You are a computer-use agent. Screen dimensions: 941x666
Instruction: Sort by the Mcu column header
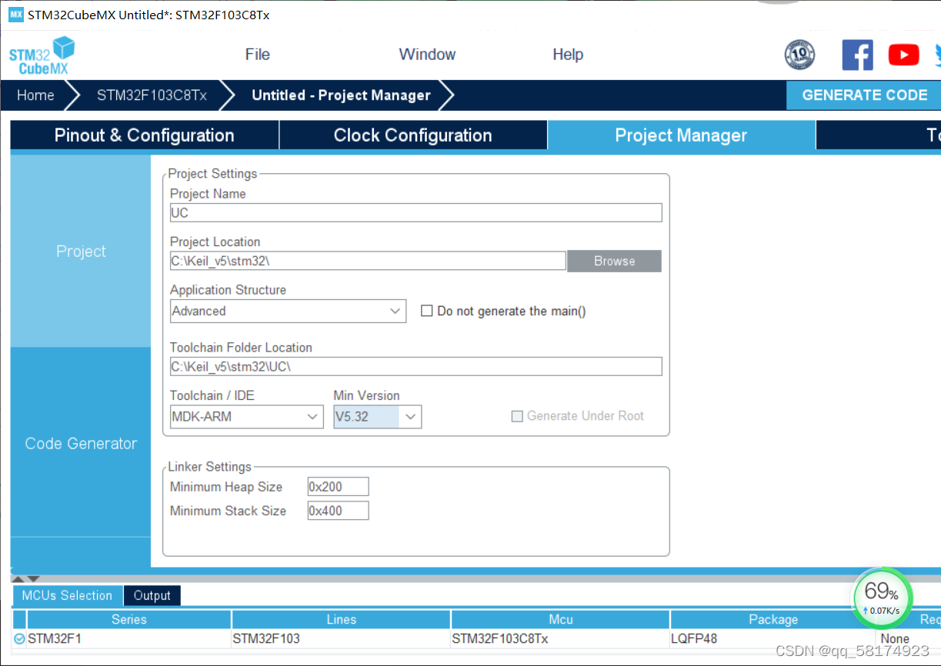click(560, 619)
